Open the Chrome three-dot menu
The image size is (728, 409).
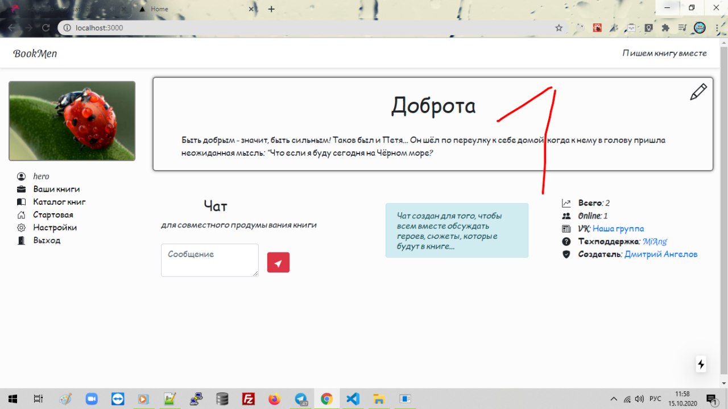716,27
